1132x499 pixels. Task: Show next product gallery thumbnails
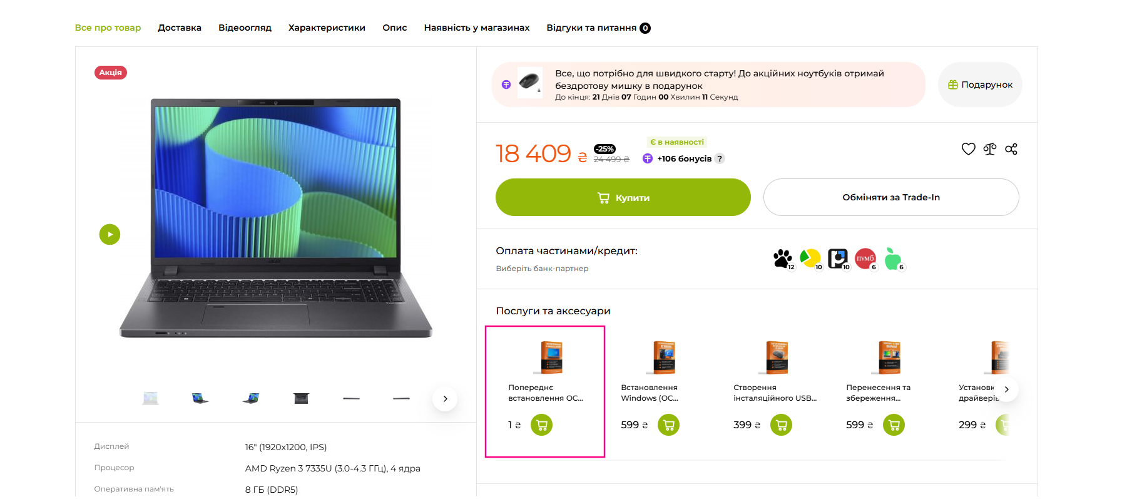coord(445,399)
